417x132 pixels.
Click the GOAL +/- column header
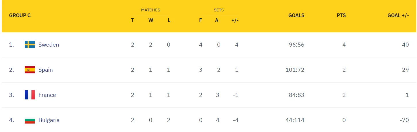click(398, 15)
